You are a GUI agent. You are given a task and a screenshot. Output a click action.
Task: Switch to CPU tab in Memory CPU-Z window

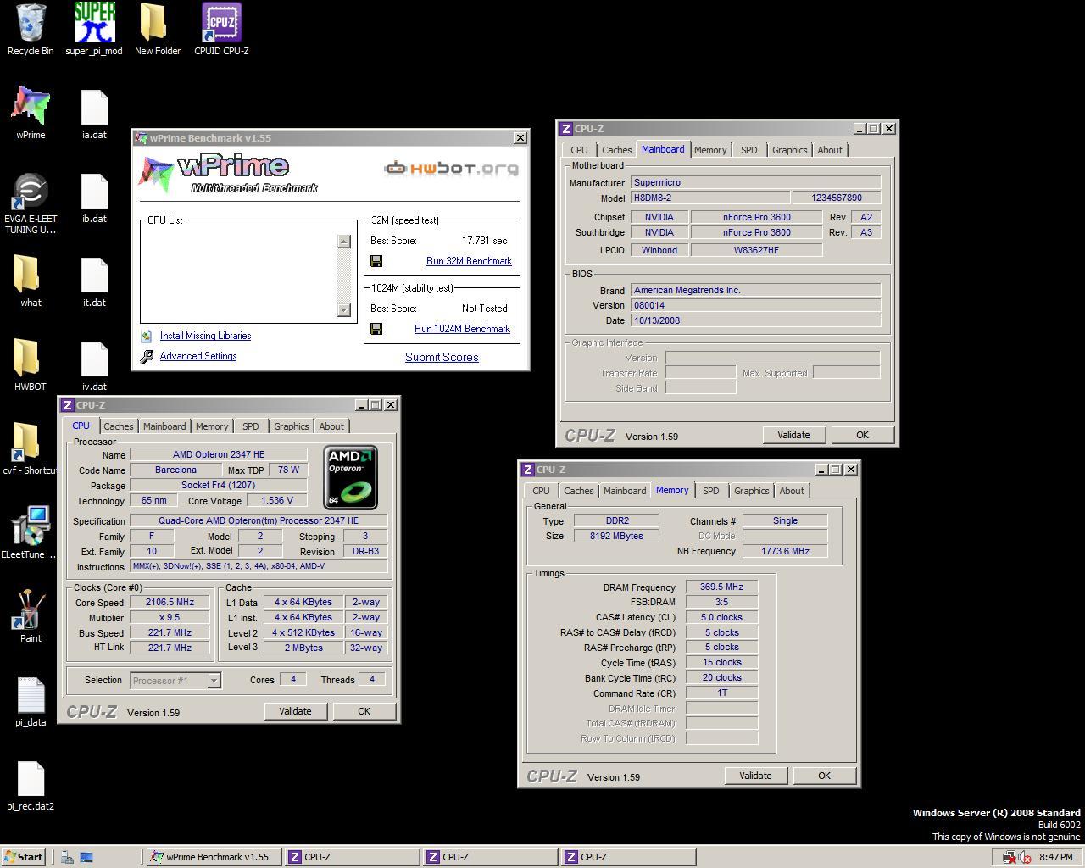(x=541, y=491)
